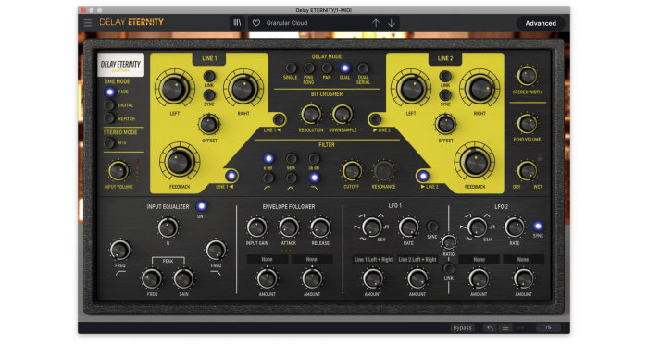
Task: Click the Bypass button
Action: (462, 328)
